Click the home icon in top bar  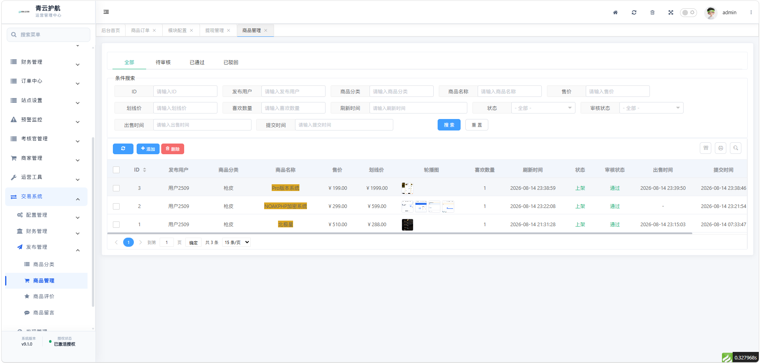click(615, 12)
